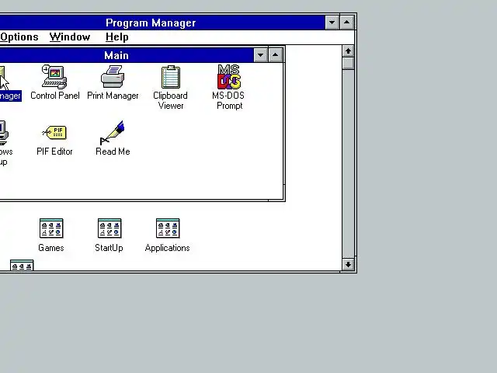
Task: Click the Main window title bar
Action: pos(127,55)
